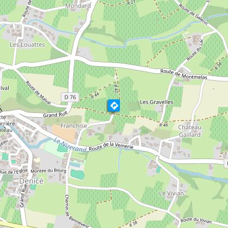228x228 pixels.
Task: Select Le Nizerand river label
Action: 70,145
